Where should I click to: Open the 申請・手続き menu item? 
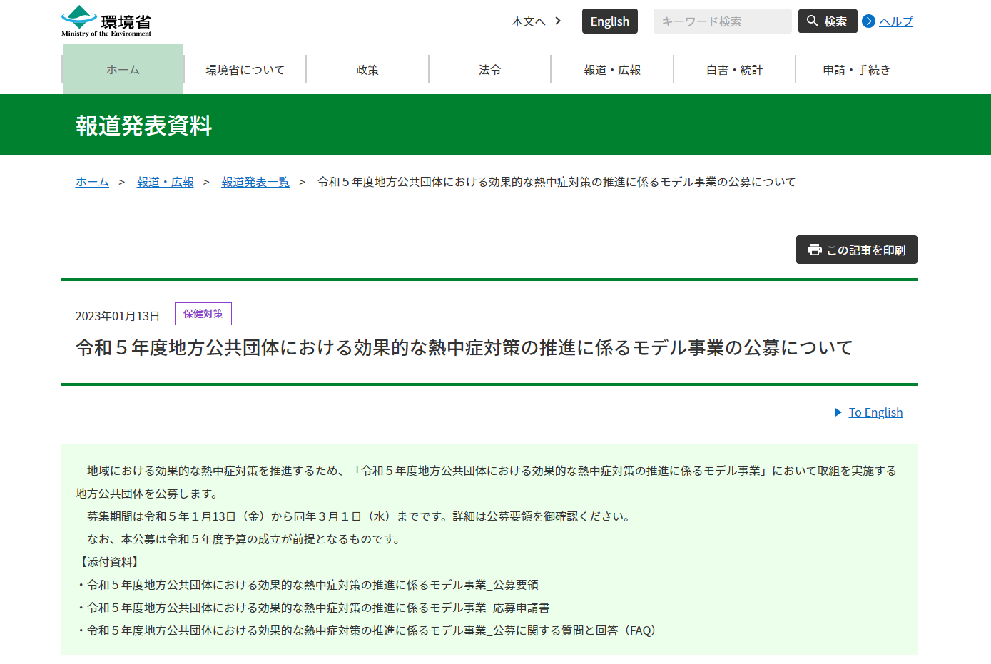(856, 70)
